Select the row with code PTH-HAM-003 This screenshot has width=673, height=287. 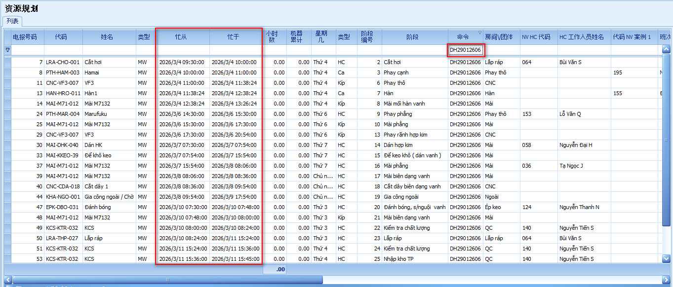click(x=63, y=72)
